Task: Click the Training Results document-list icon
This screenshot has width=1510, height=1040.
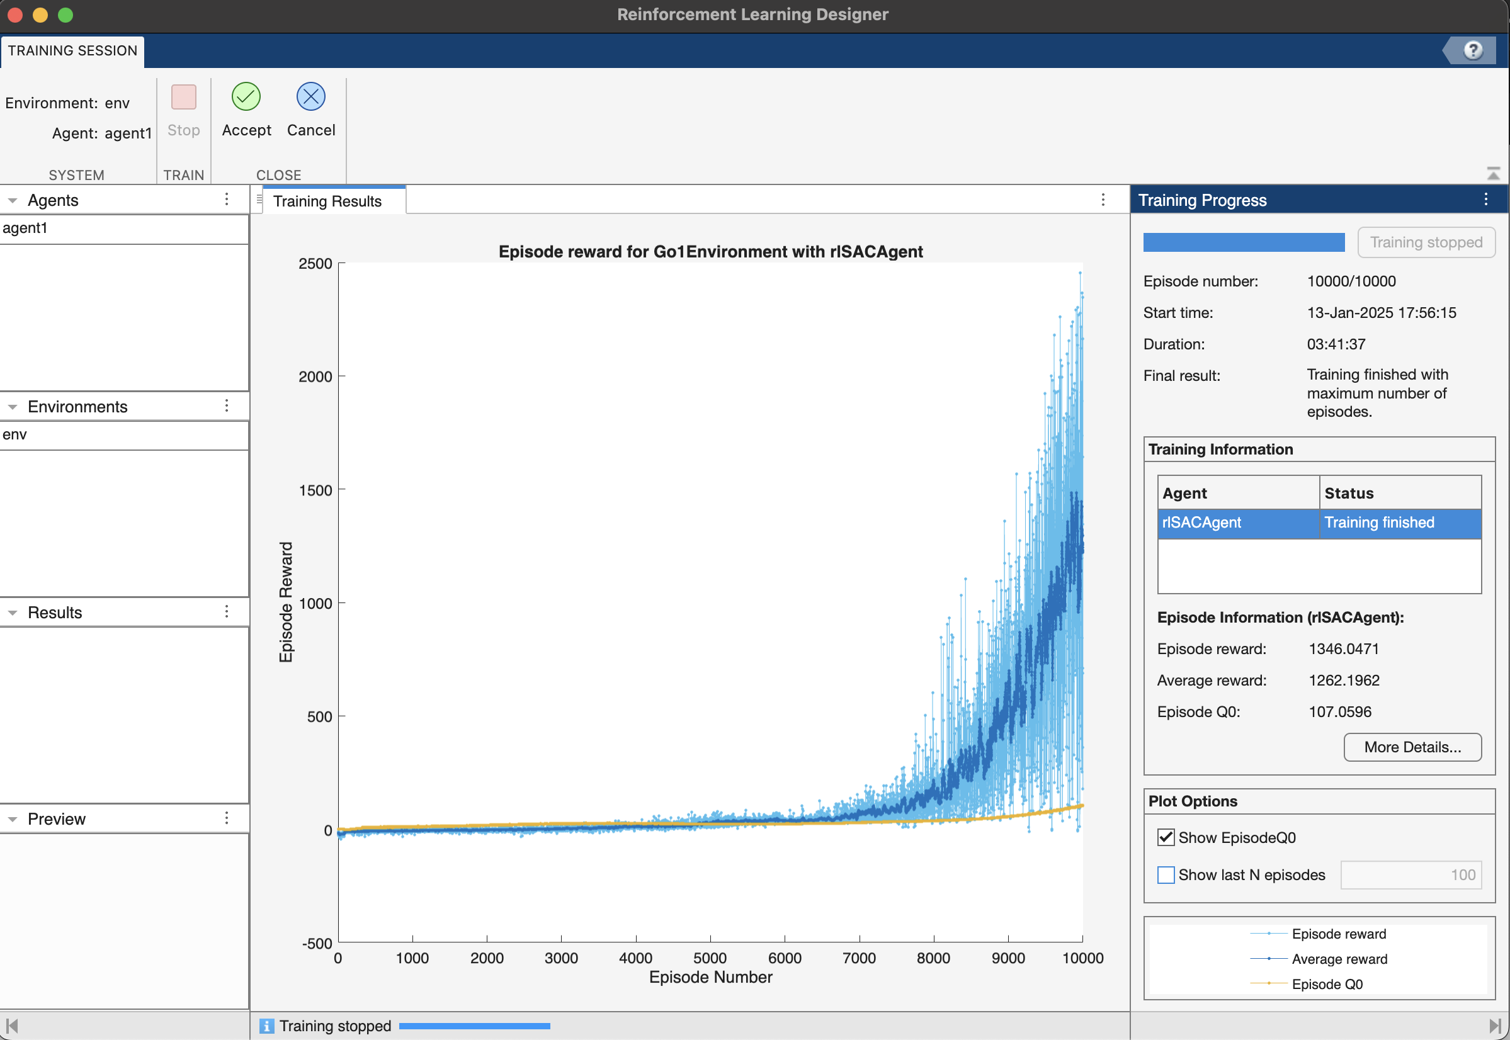Action: tap(259, 200)
